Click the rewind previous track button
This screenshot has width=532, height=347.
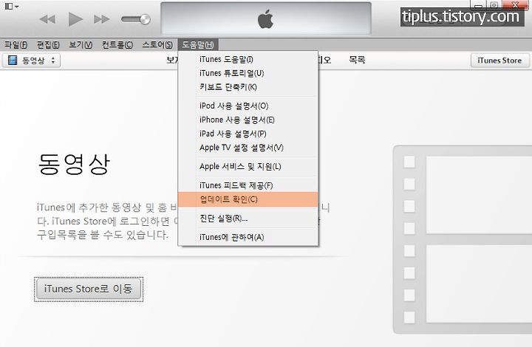click(47, 19)
